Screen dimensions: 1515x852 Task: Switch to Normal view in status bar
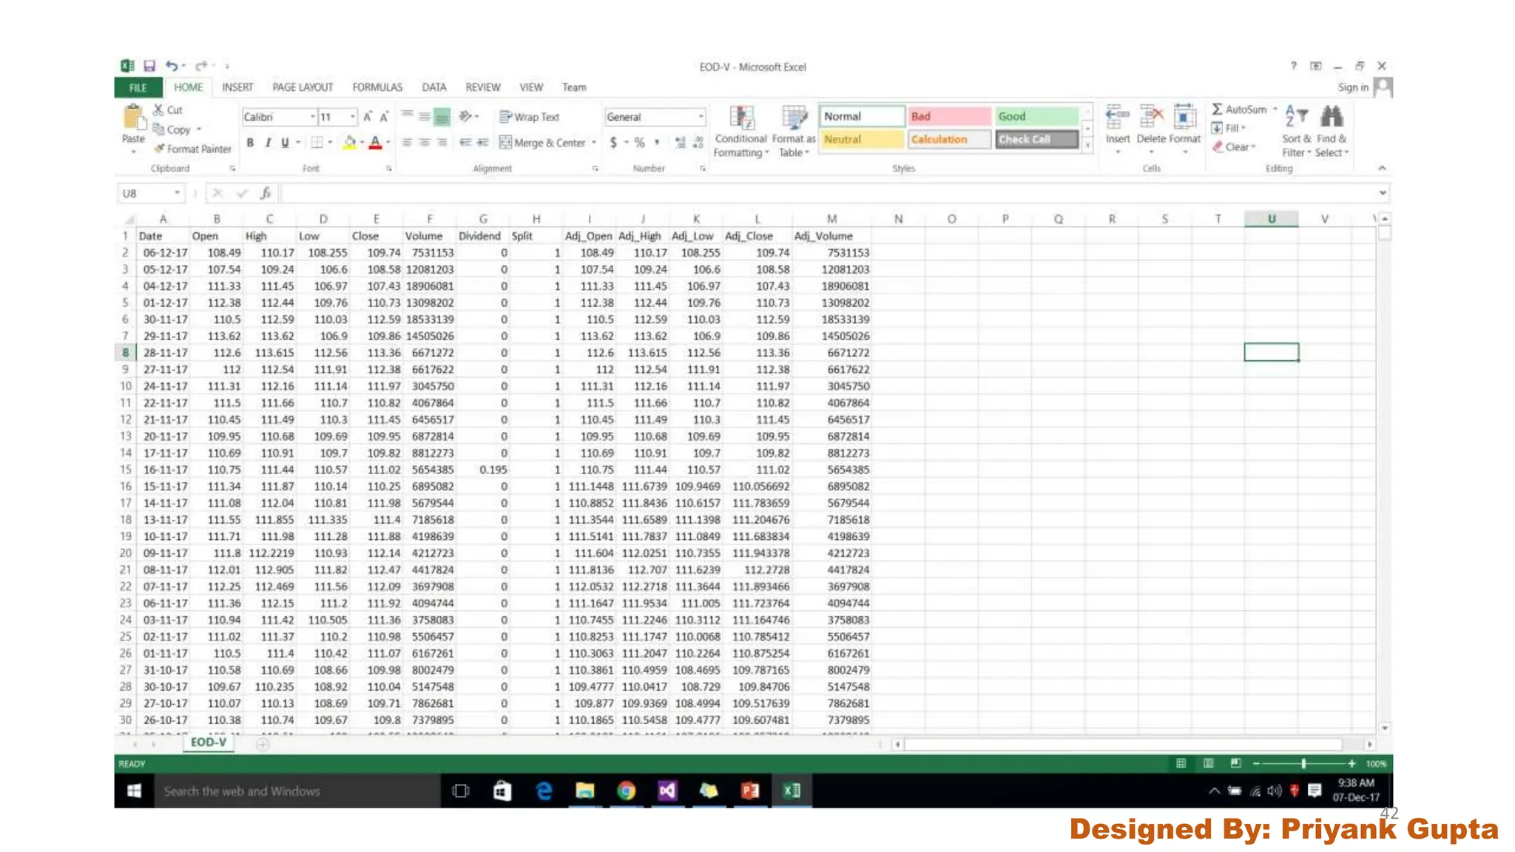tap(1181, 763)
